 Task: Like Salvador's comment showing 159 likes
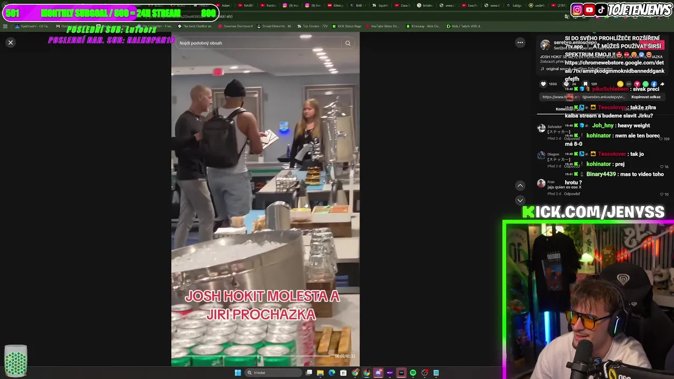(662, 139)
